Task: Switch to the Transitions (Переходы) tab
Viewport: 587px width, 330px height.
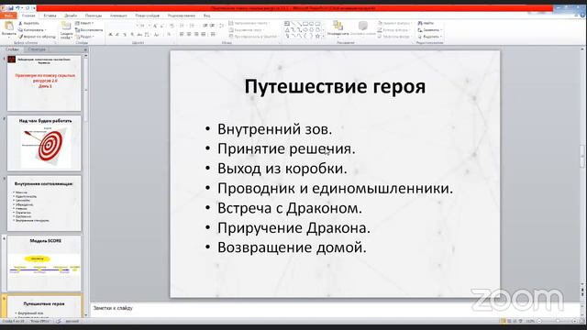Action: pyautogui.click(x=94, y=16)
